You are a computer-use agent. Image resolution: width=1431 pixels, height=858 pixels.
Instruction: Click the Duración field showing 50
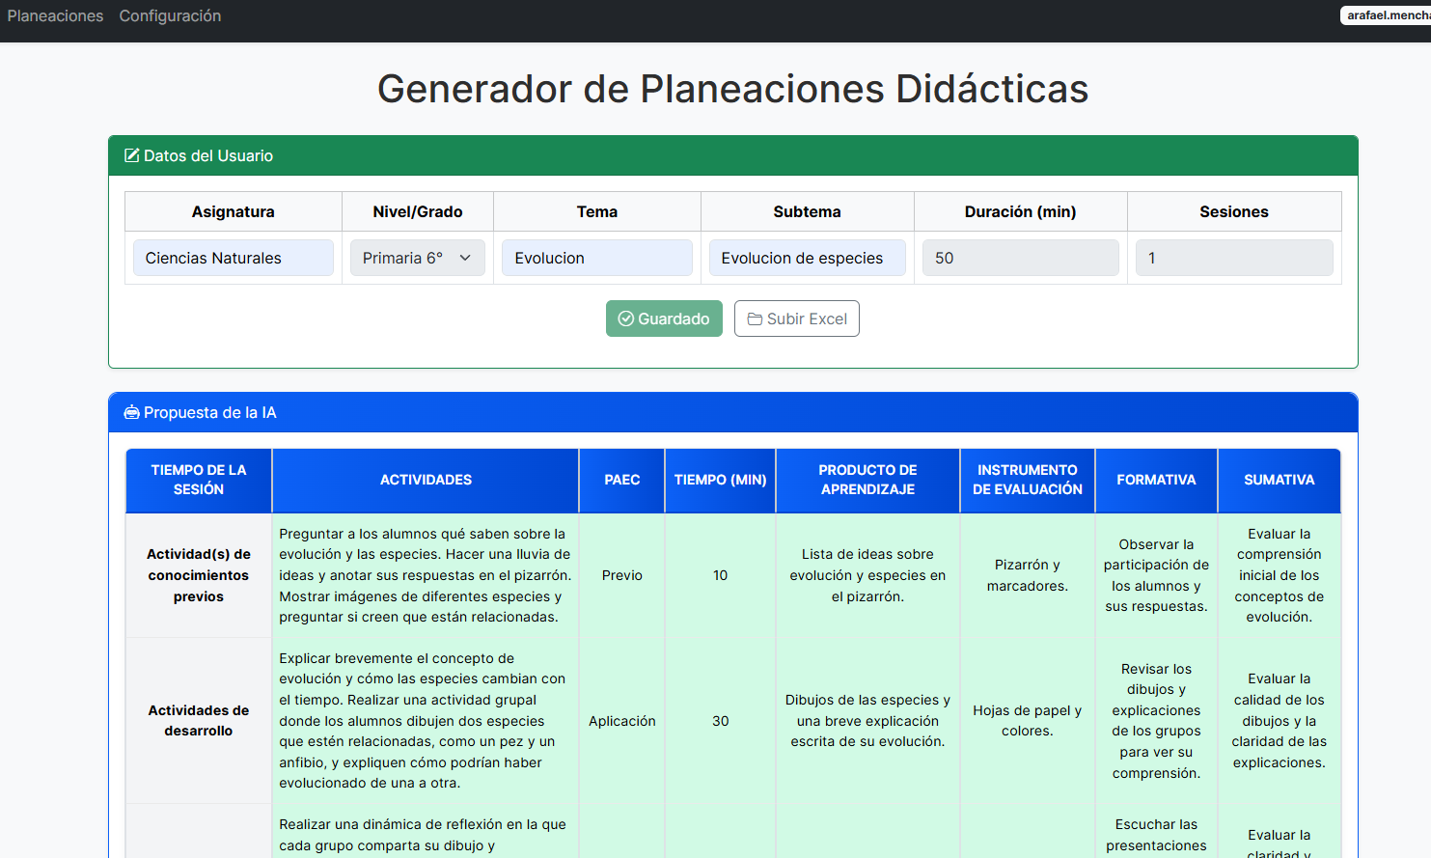coord(1020,258)
